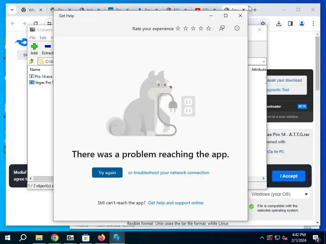
Task: Open the Edit menu in 7-Zip
Action: 43,37
